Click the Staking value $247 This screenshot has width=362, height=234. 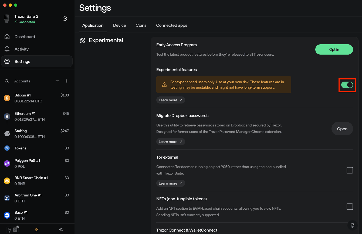65,131
